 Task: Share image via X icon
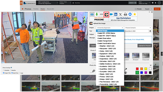[120, 14]
